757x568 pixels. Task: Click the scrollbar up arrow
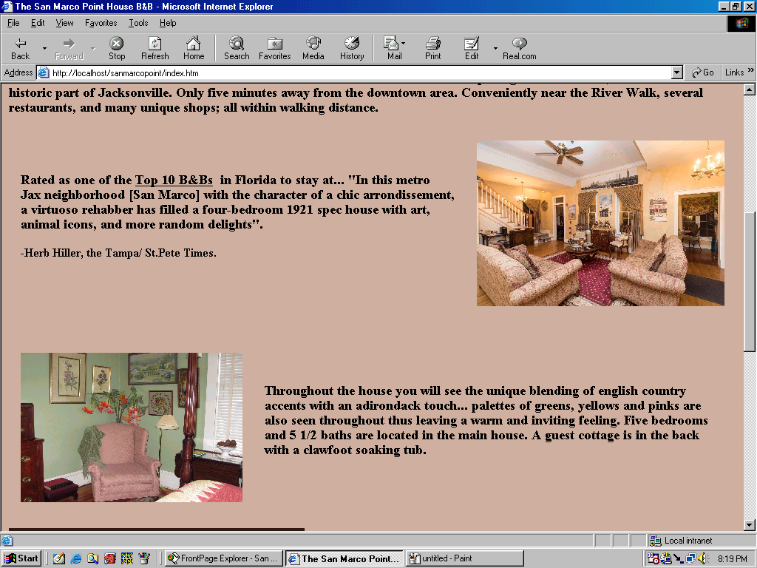pyautogui.click(x=750, y=89)
